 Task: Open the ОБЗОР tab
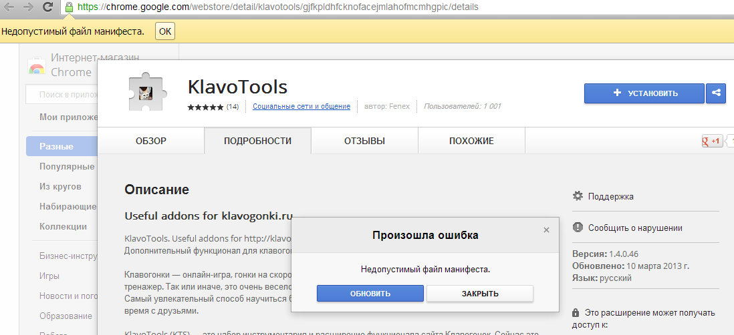(x=151, y=141)
